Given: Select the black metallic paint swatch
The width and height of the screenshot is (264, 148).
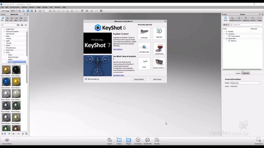Looking at the screenshot, I should [x=16, y=69].
